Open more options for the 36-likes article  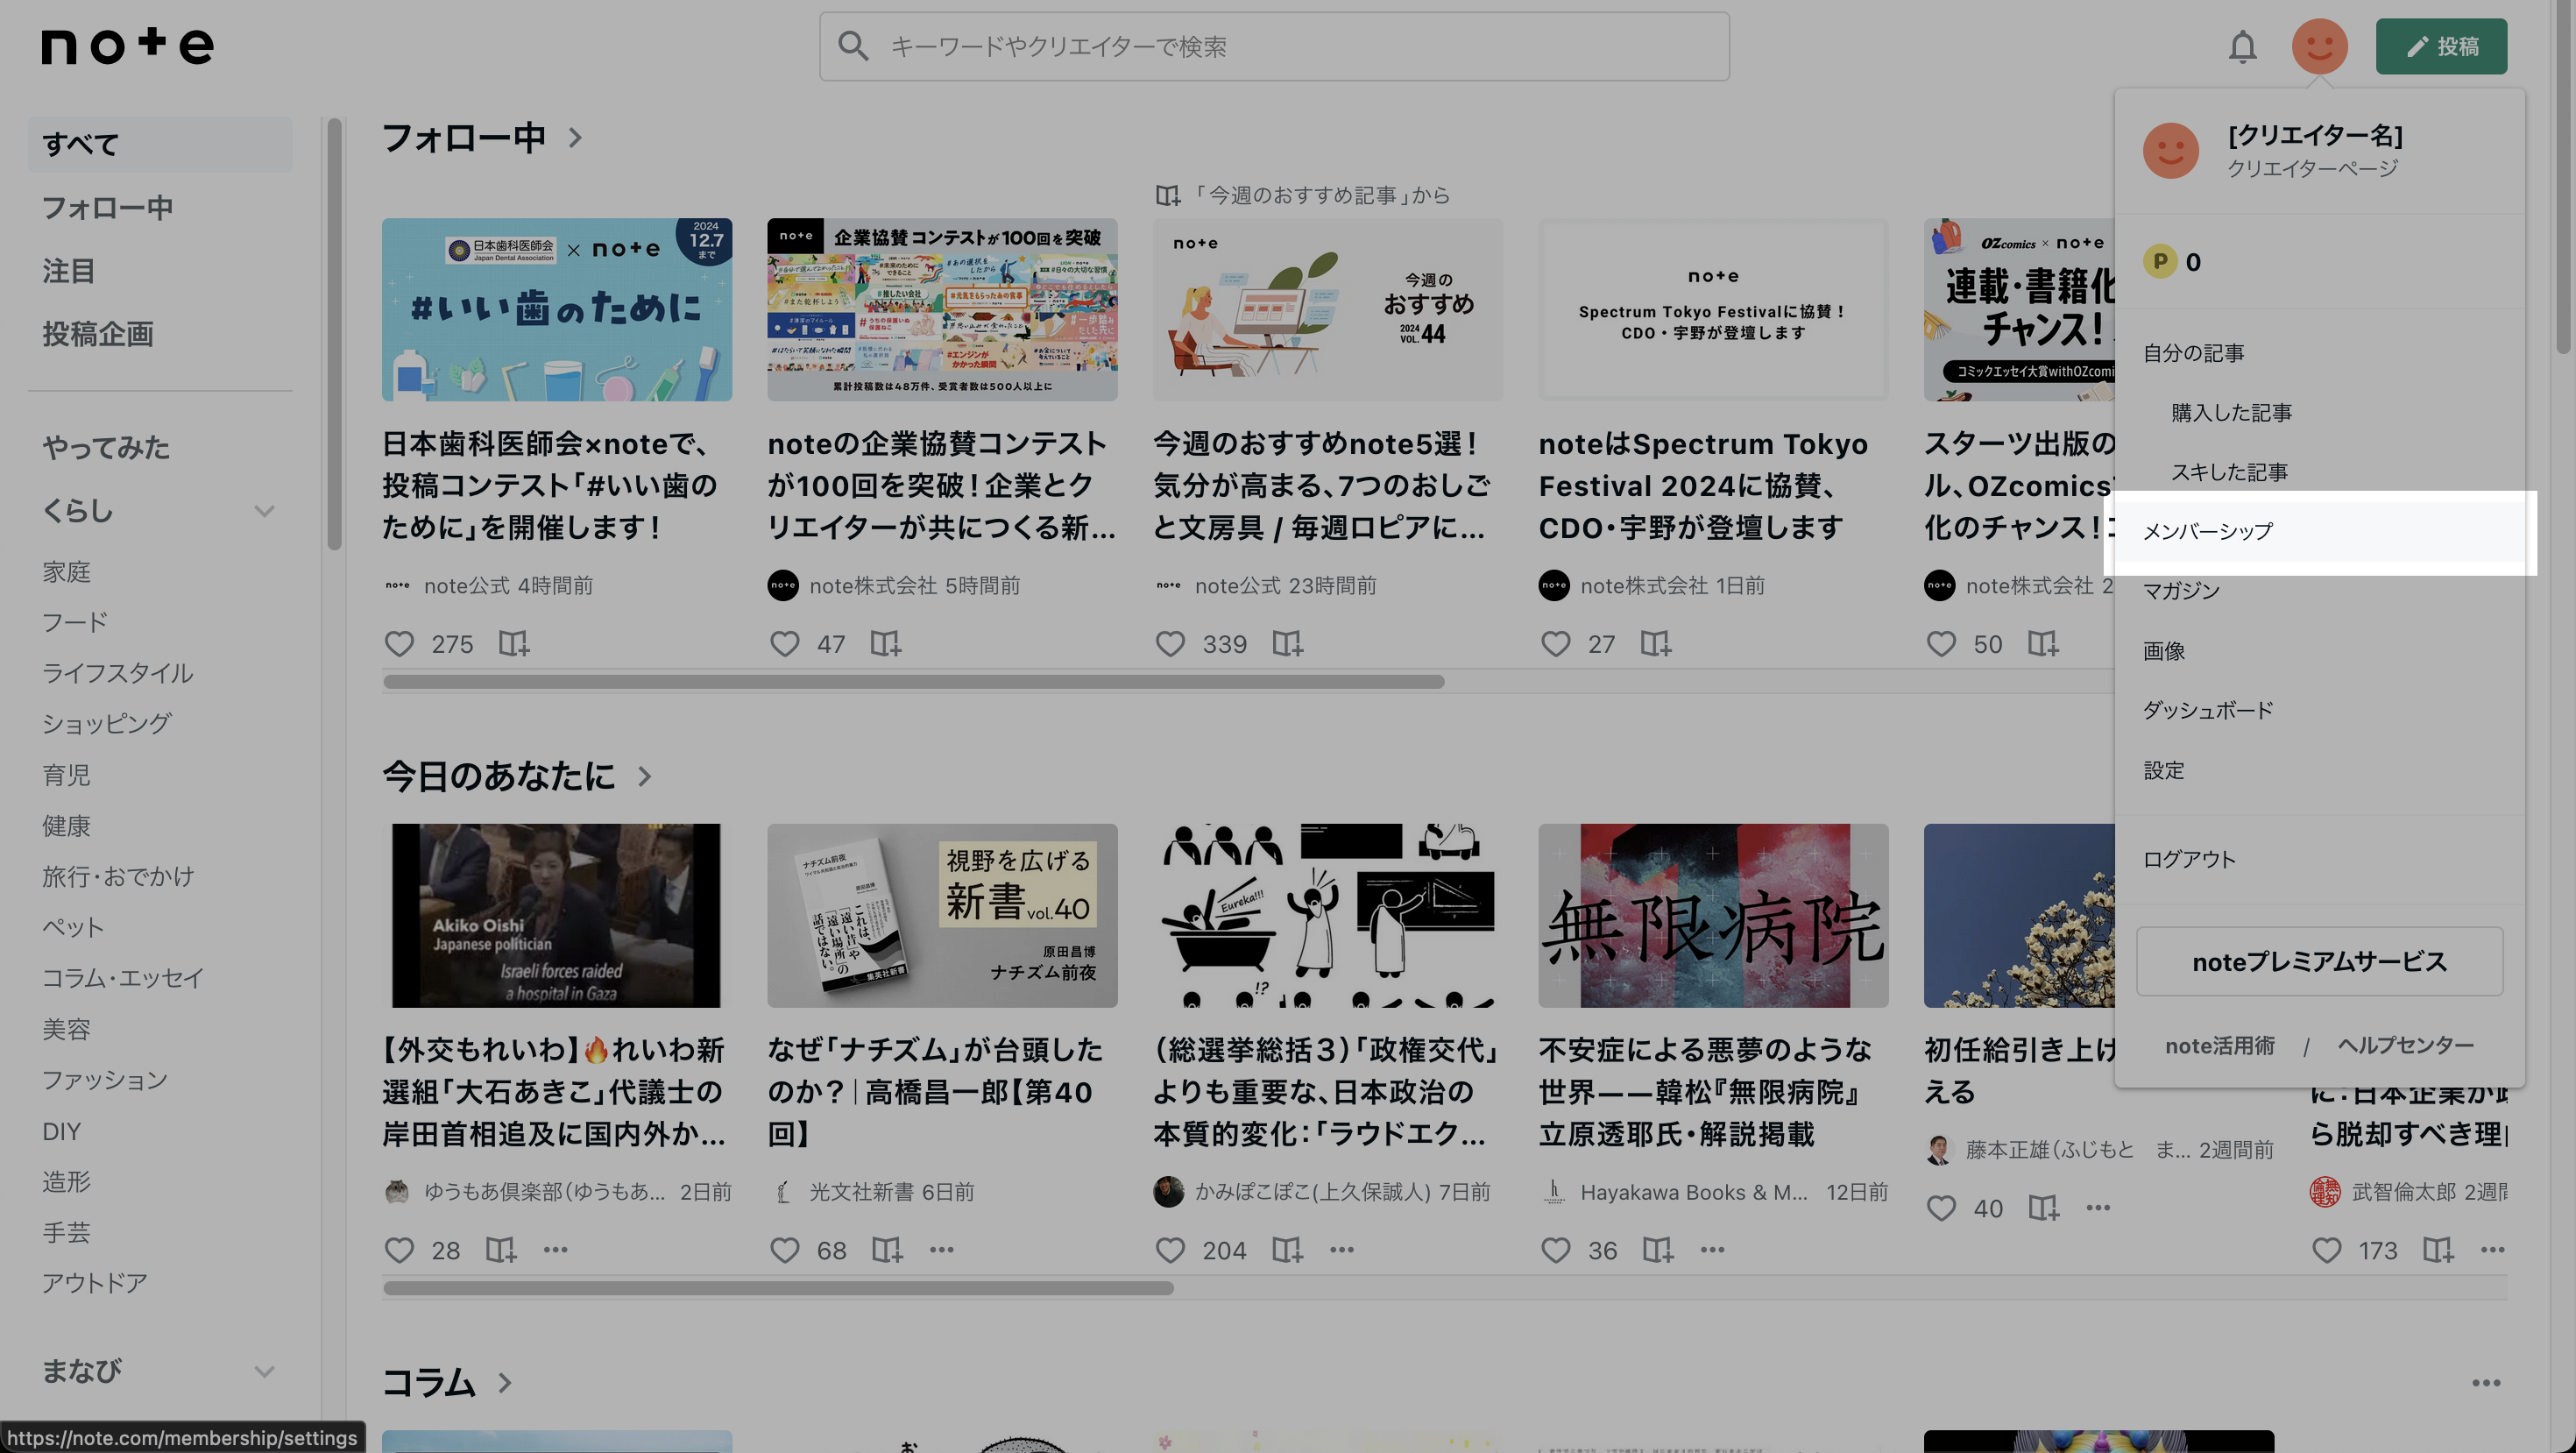click(1712, 1250)
